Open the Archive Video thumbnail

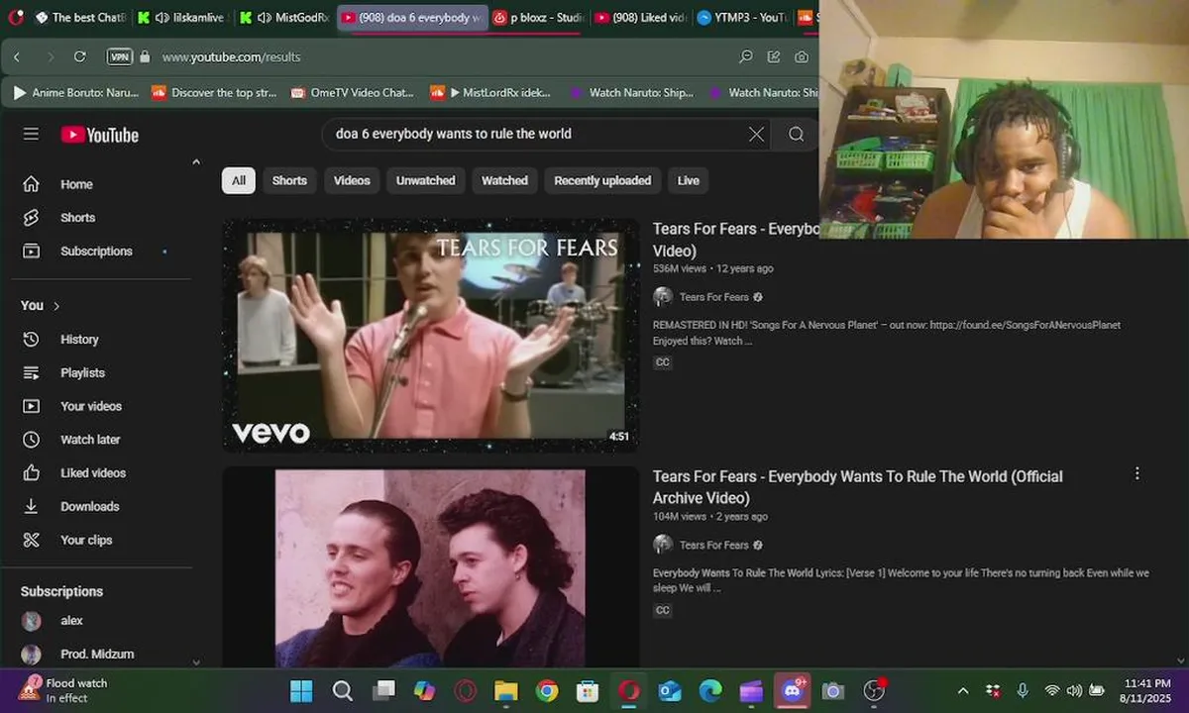click(x=430, y=567)
